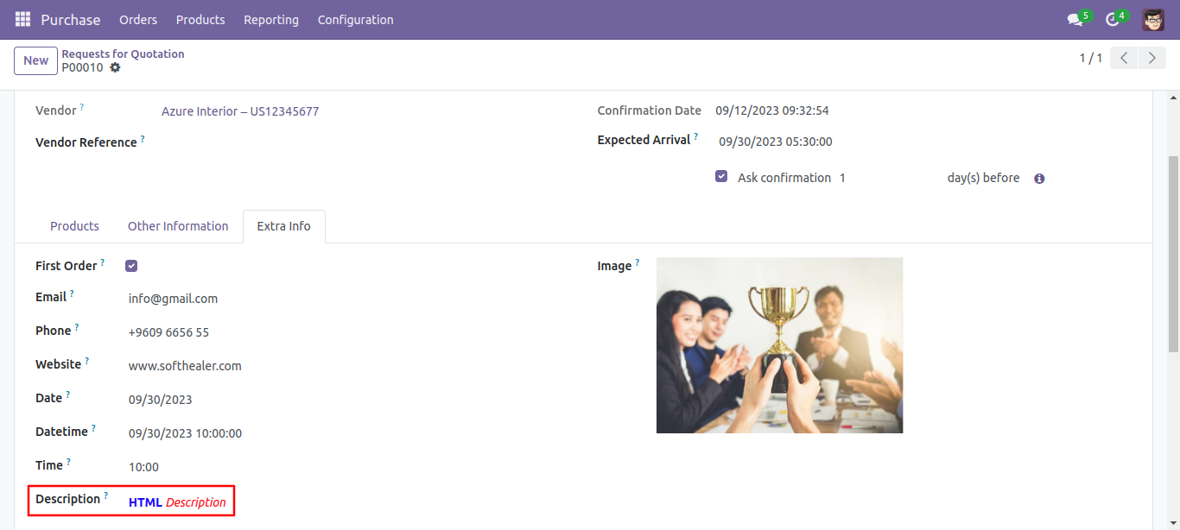Toggle the Ask confirmation checkbox

721,176
